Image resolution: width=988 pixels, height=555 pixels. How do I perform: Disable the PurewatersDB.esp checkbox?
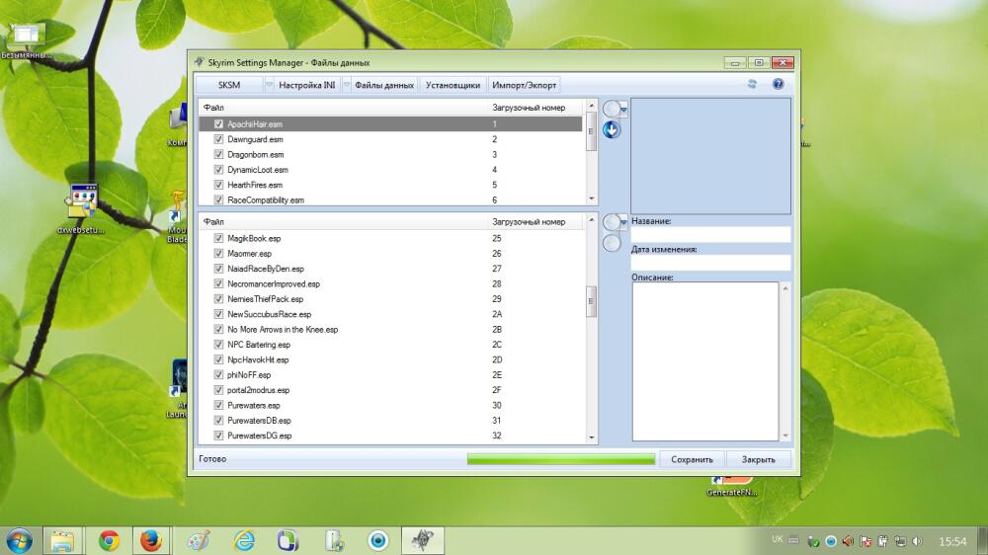218,420
